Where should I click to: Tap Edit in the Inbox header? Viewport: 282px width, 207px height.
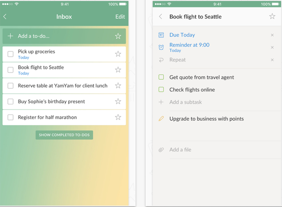click(x=120, y=17)
